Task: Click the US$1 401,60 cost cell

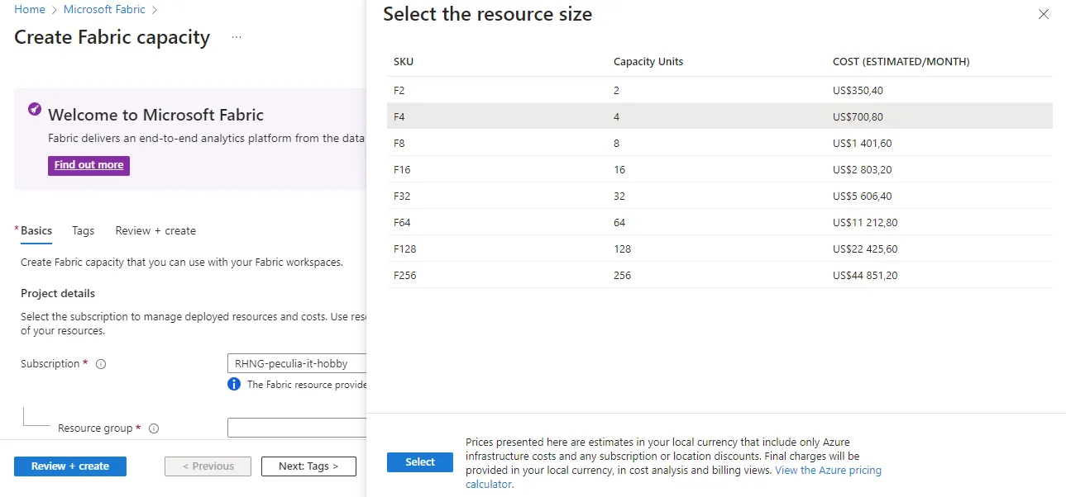Action: [862, 144]
